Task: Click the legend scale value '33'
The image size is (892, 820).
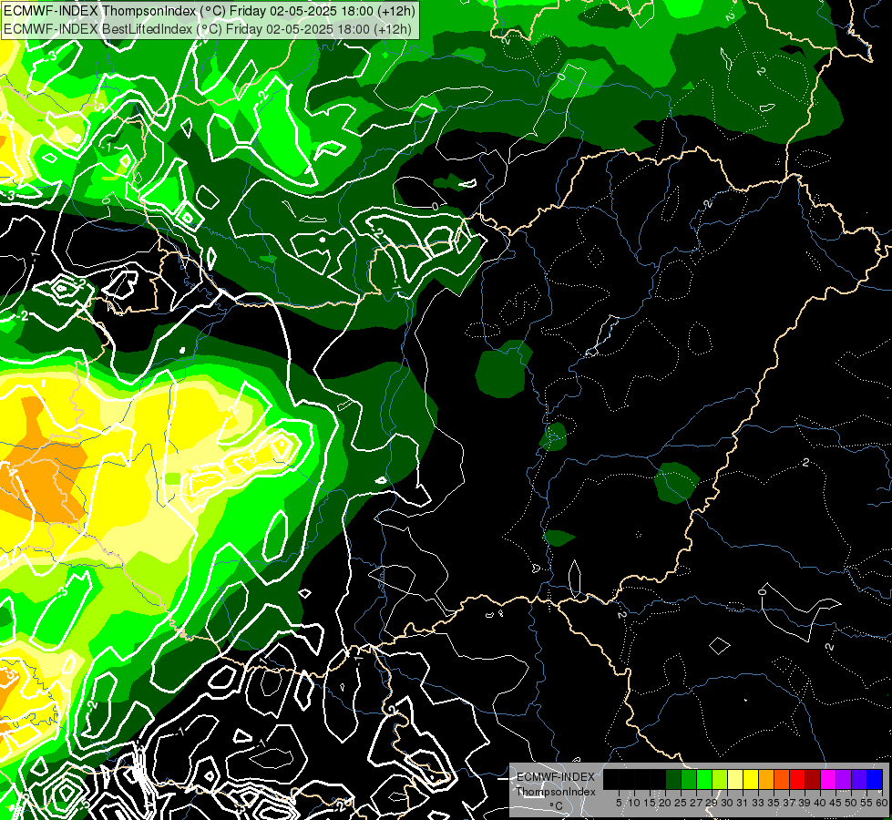Action: pyautogui.click(x=758, y=803)
